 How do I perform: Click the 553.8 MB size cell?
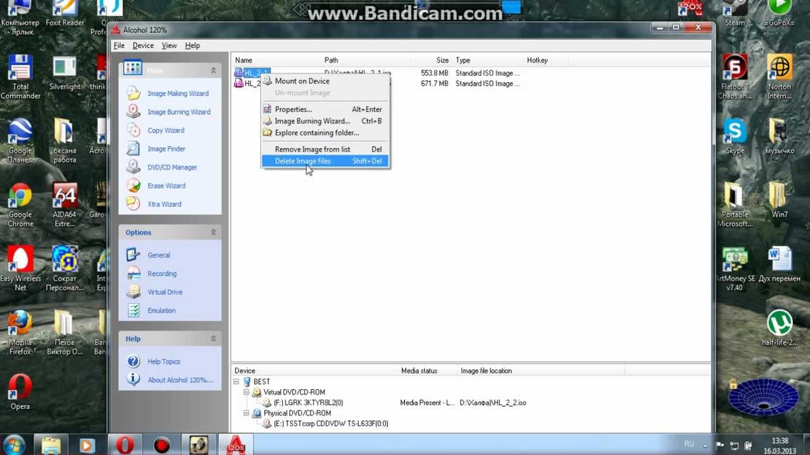click(x=434, y=73)
